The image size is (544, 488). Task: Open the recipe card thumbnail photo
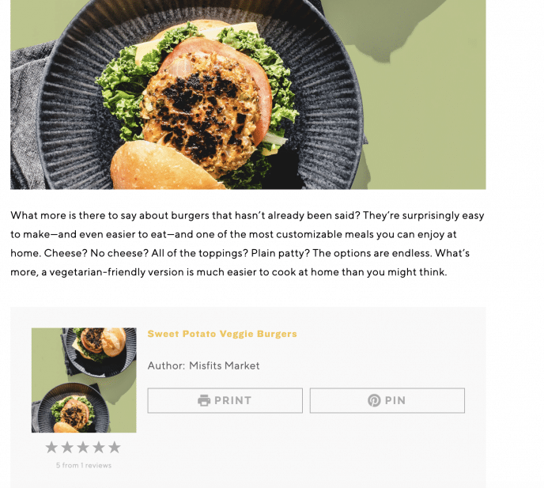point(84,380)
